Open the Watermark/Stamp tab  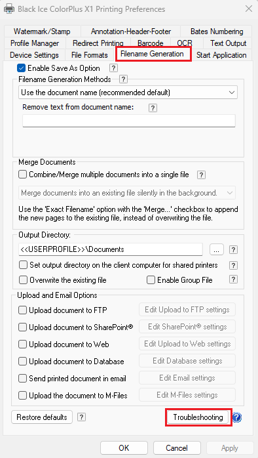[42, 31]
